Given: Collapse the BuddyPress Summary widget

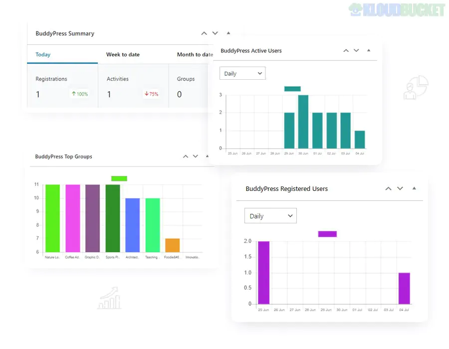Looking at the screenshot, I should (x=228, y=33).
